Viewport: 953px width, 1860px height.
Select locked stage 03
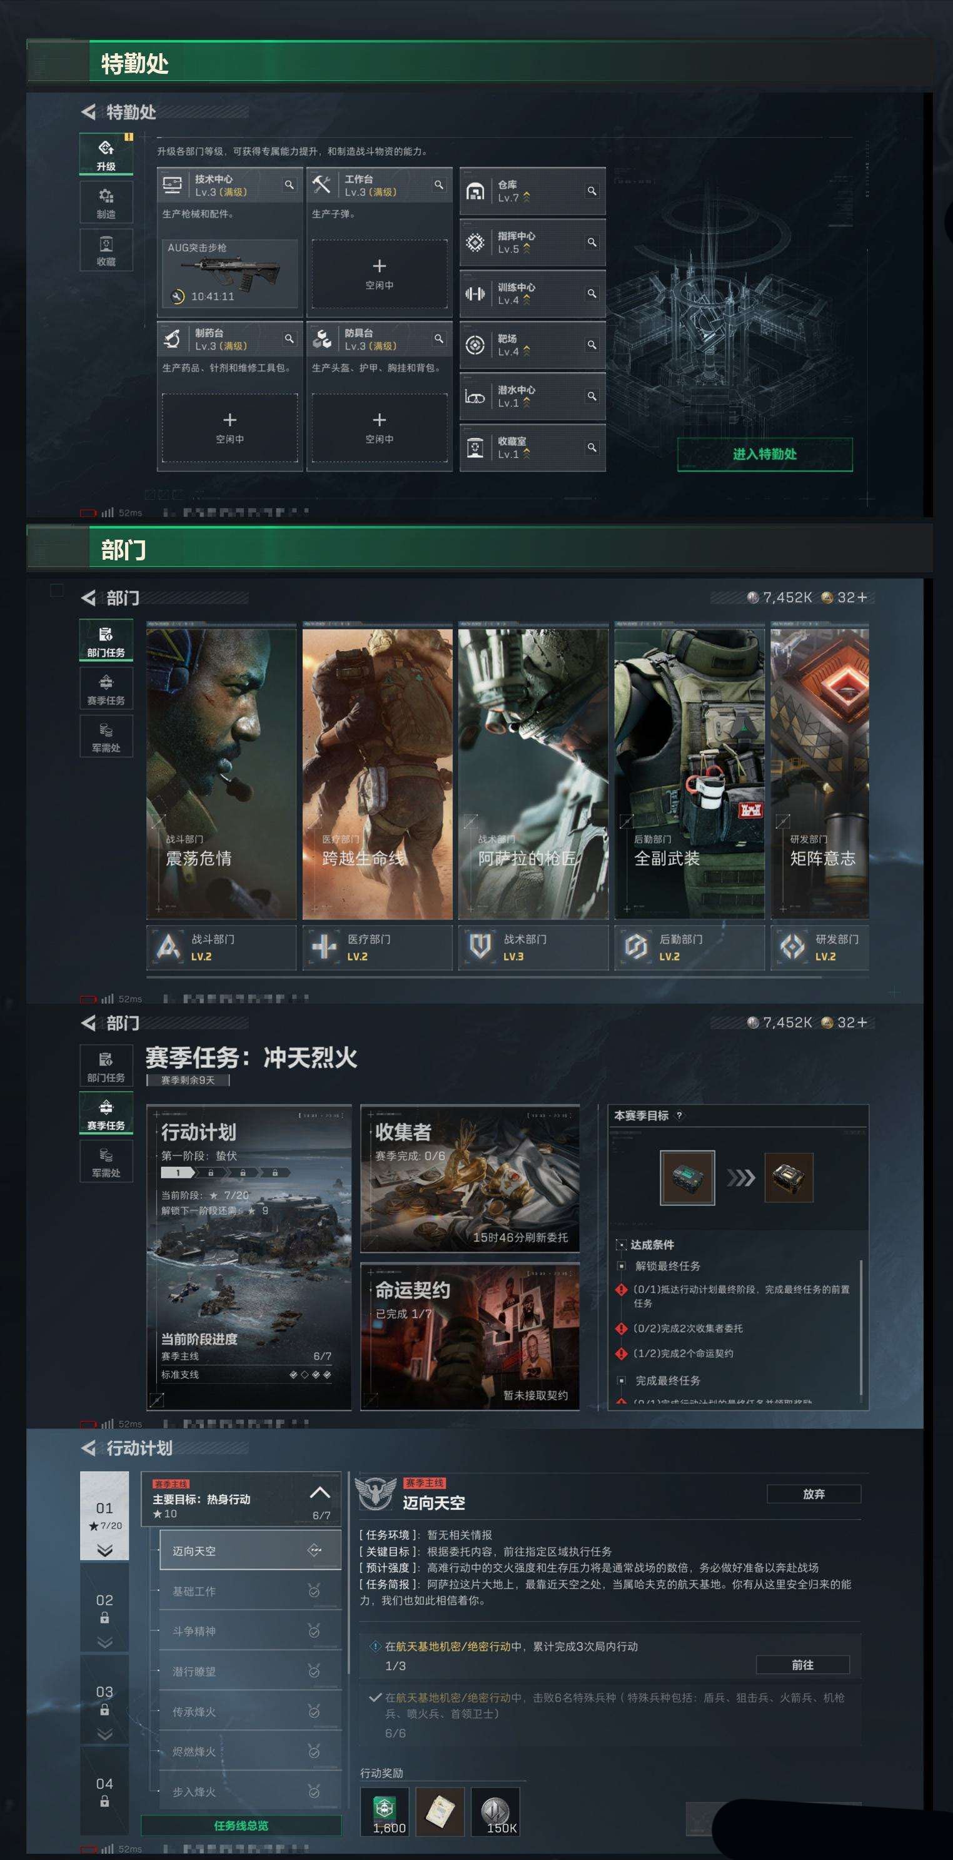(104, 1700)
